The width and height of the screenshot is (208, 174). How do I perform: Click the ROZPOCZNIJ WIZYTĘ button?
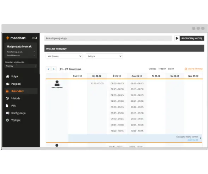coord(192,38)
